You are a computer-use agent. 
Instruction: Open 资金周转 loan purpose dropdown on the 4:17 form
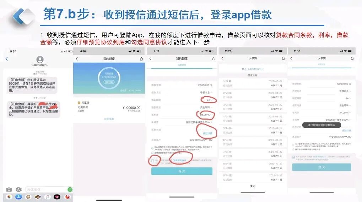click(206, 107)
